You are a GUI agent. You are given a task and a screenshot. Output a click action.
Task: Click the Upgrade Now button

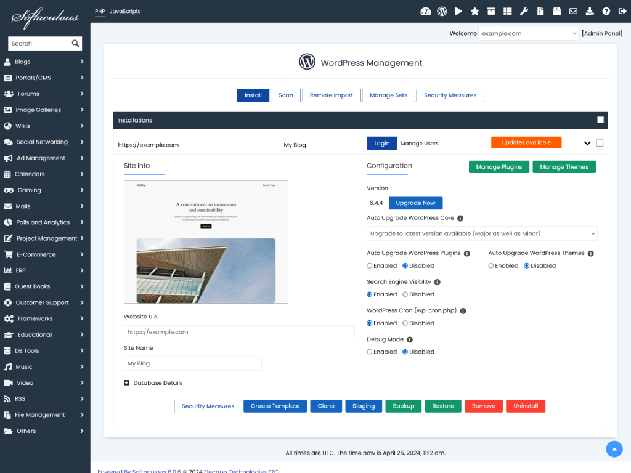pyautogui.click(x=415, y=203)
